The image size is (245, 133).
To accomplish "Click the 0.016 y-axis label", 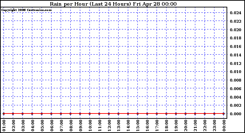I will click(235, 46).
